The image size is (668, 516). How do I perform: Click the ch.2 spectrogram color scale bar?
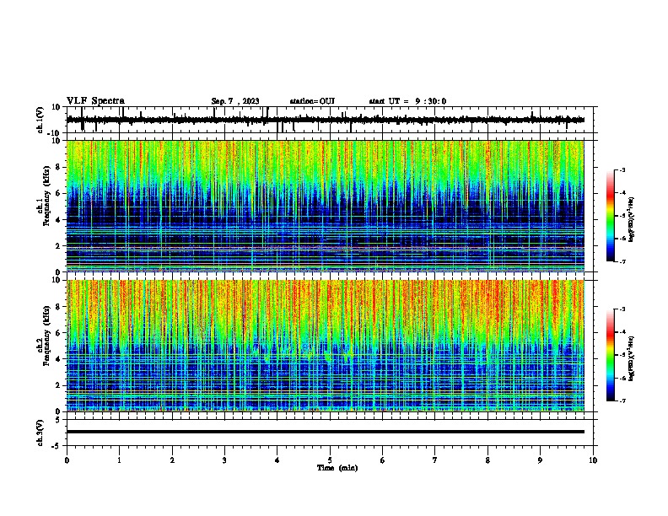pos(611,355)
